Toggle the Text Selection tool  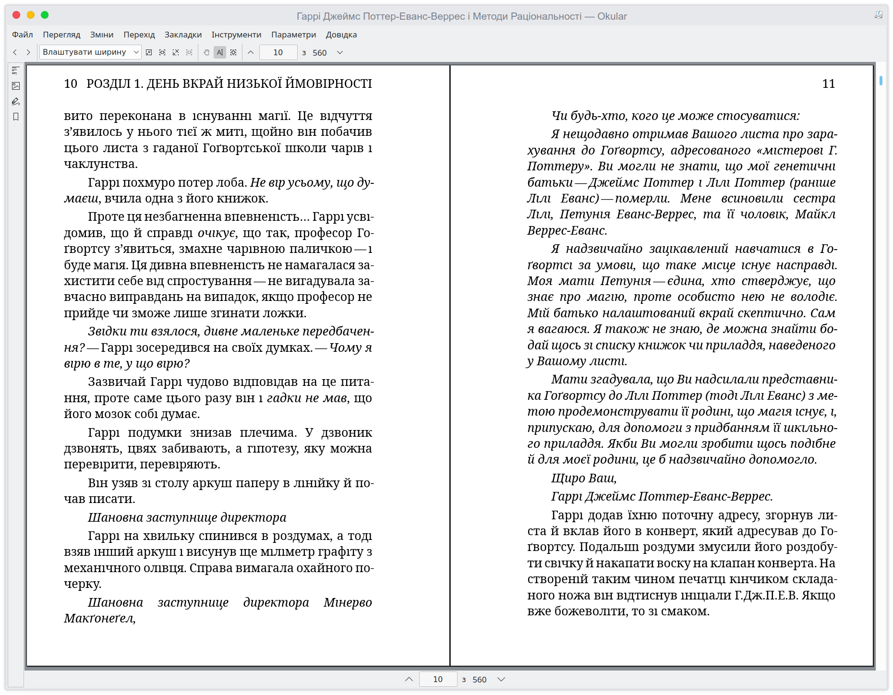(x=220, y=52)
